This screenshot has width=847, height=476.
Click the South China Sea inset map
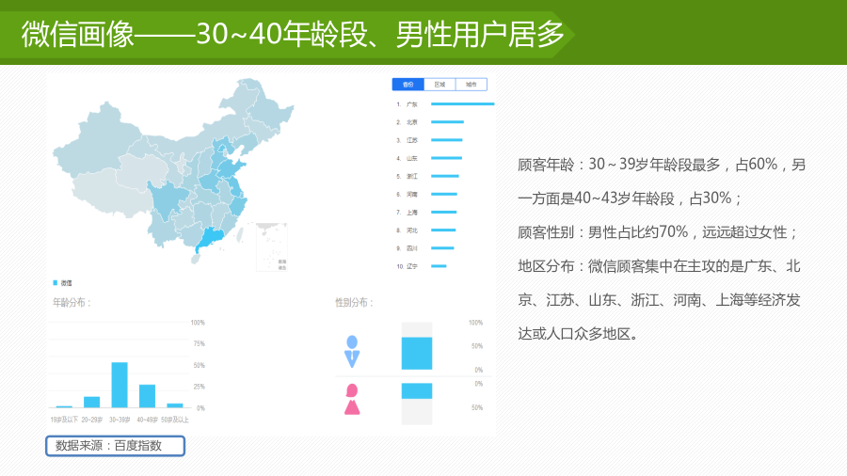point(272,246)
